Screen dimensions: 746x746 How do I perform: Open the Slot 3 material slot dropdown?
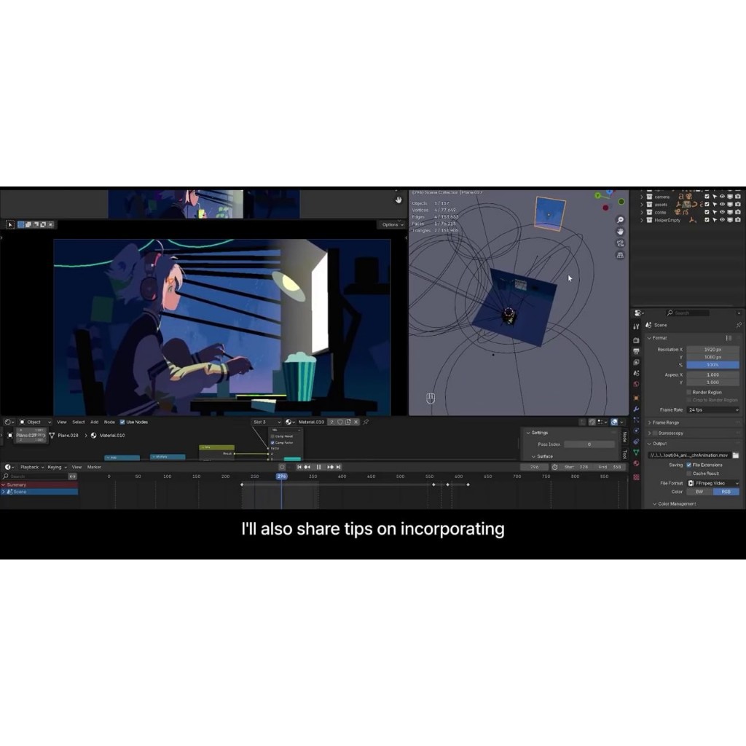(x=267, y=422)
